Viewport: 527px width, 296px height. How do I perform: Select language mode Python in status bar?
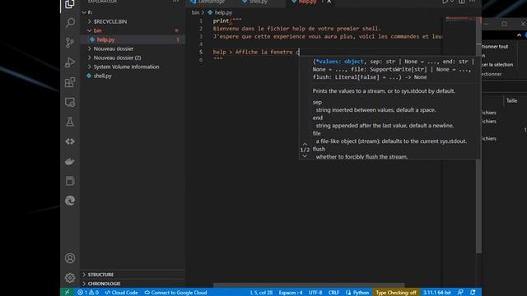(x=357, y=293)
